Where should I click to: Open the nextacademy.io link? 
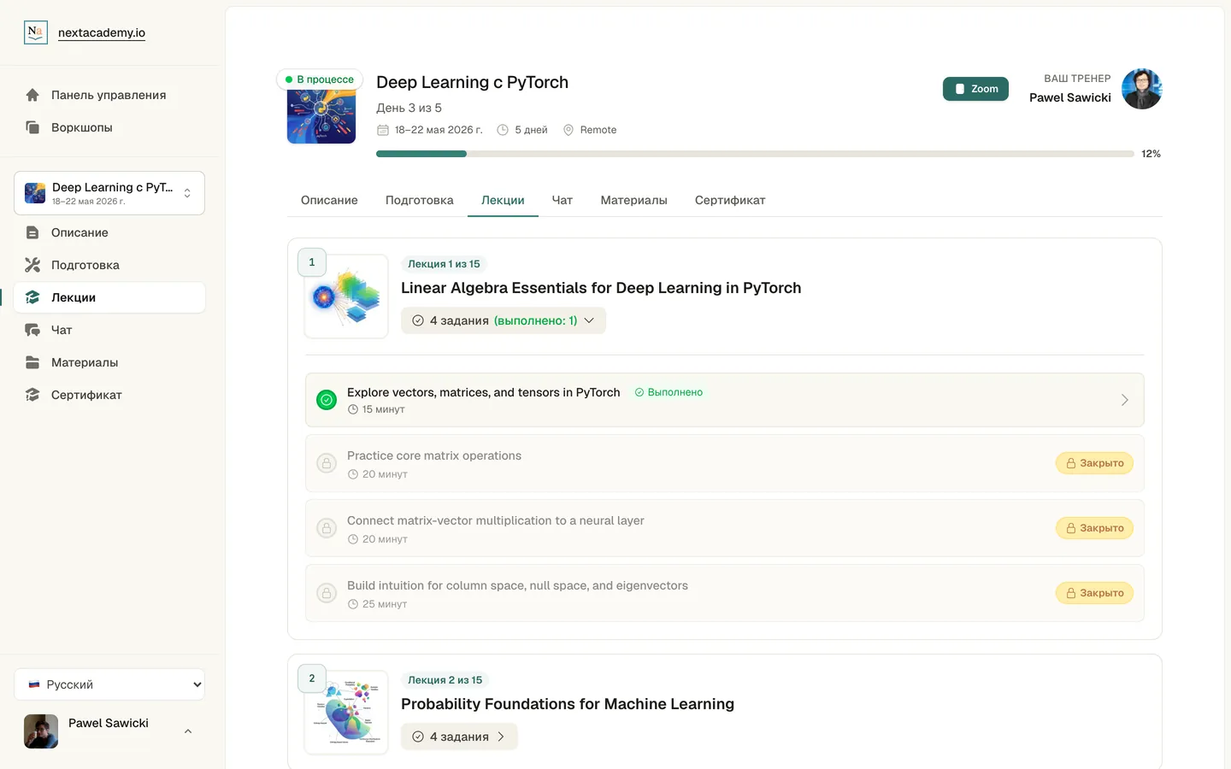click(102, 32)
